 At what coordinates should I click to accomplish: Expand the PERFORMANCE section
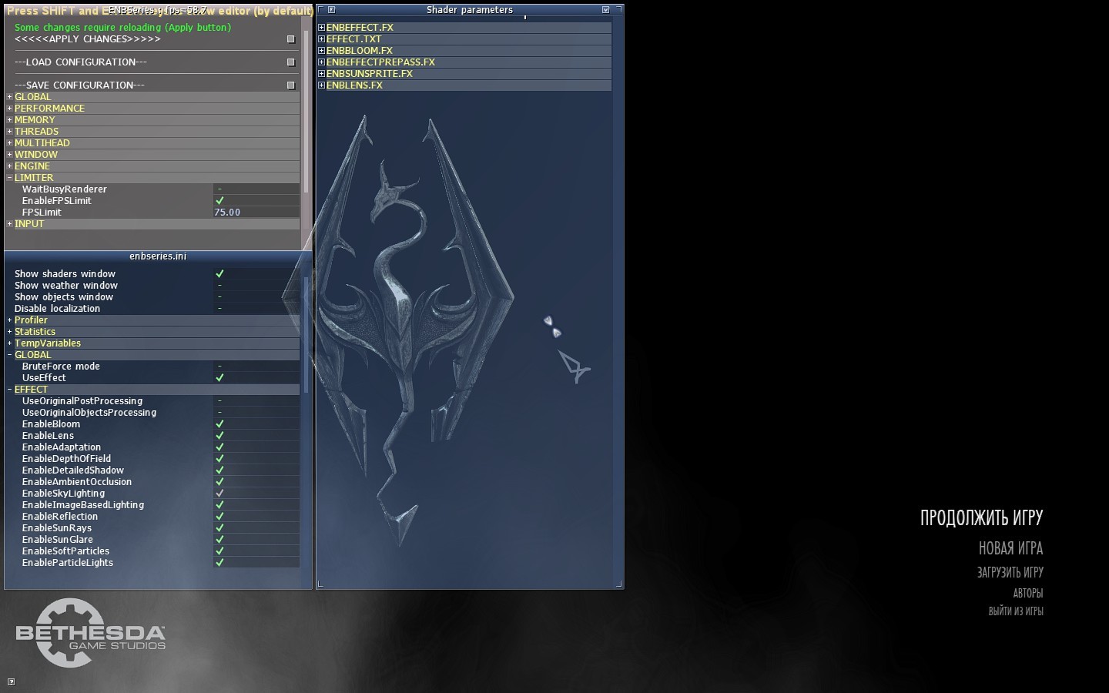pyautogui.click(x=10, y=109)
